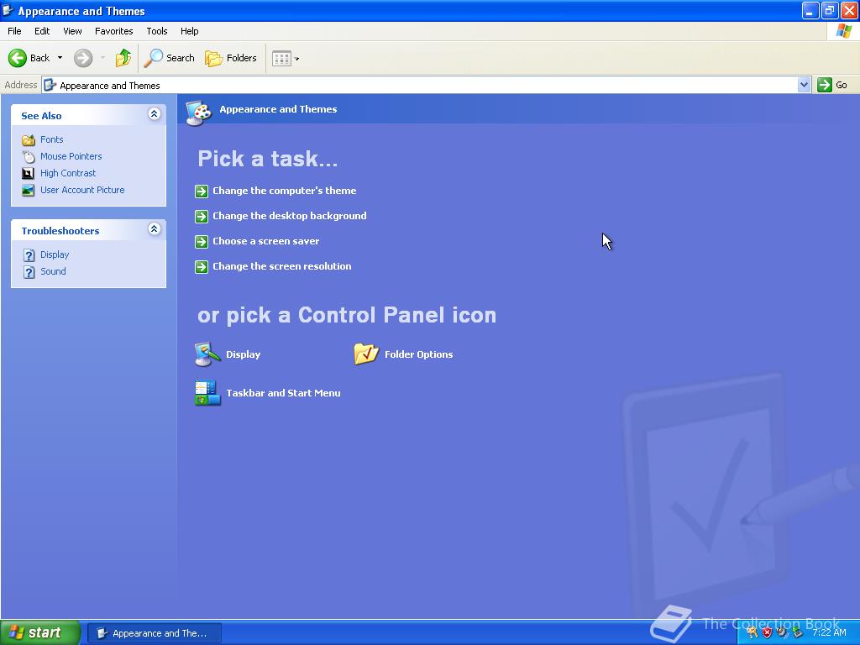Viewport: 860px width, 645px height.
Task: Open the Favorites menu
Action: click(113, 31)
